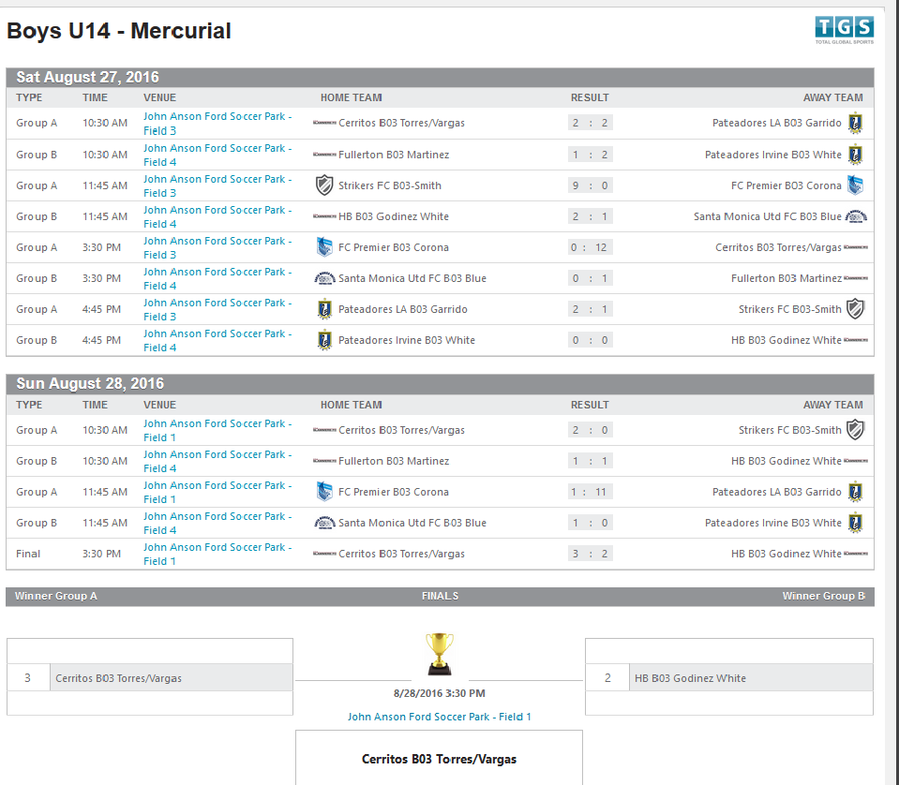The height and width of the screenshot is (785, 899).
Task: Click Santa Monica Utd logo in Saturday 3:30 PM row
Action: tap(324, 278)
